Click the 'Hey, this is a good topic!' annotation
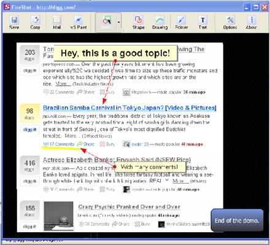The image size is (270, 245). coord(115,53)
